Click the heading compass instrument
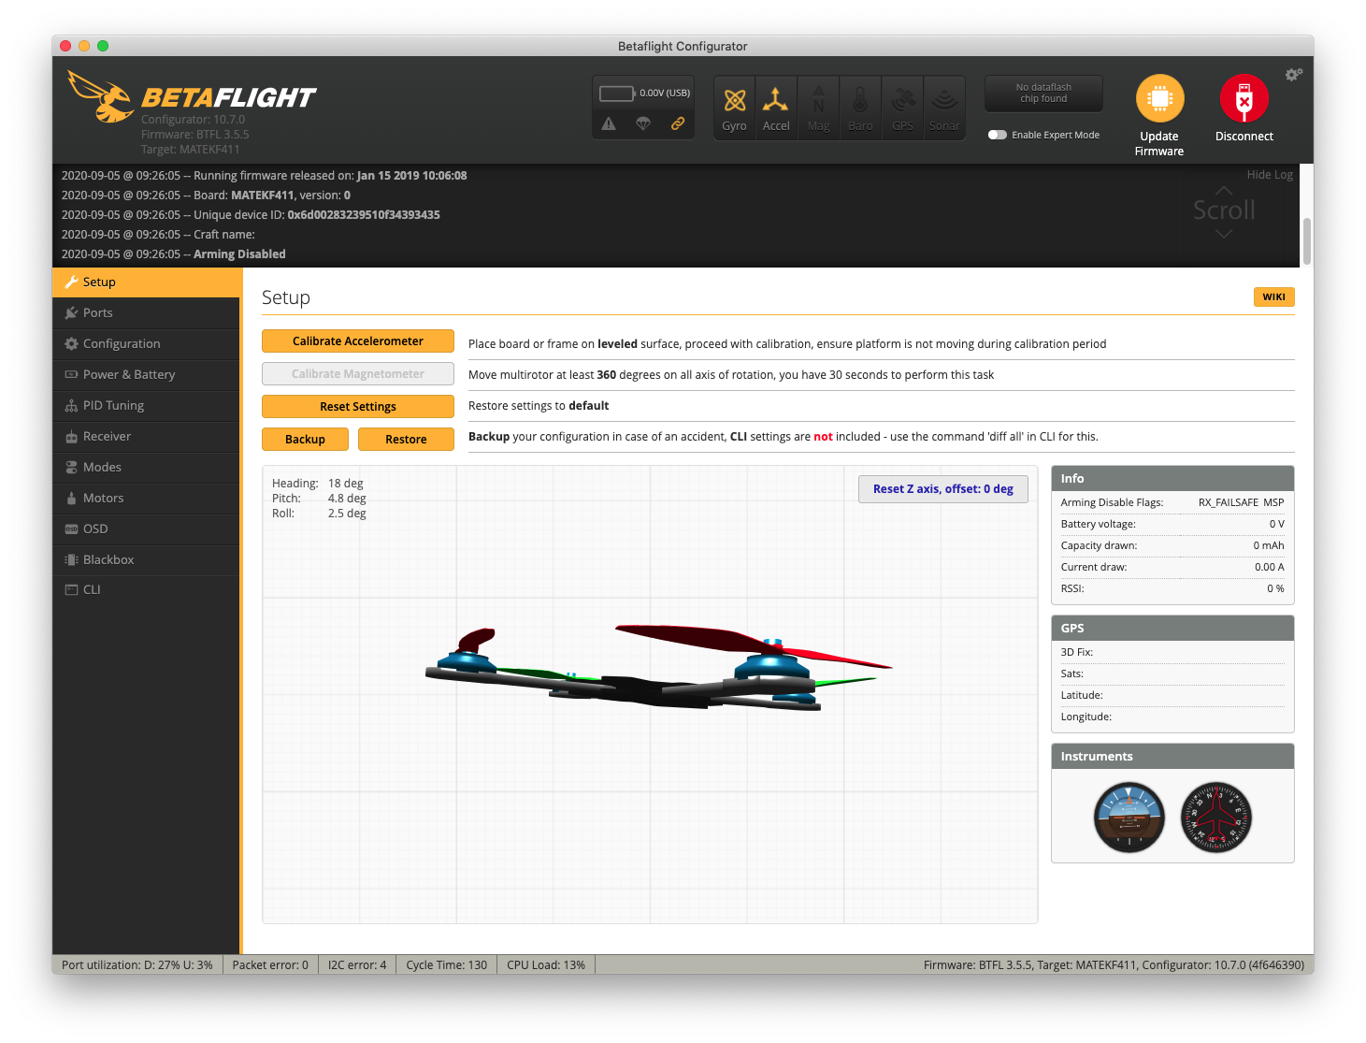Image resolution: width=1366 pixels, height=1043 pixels. tap(1215, 818)
